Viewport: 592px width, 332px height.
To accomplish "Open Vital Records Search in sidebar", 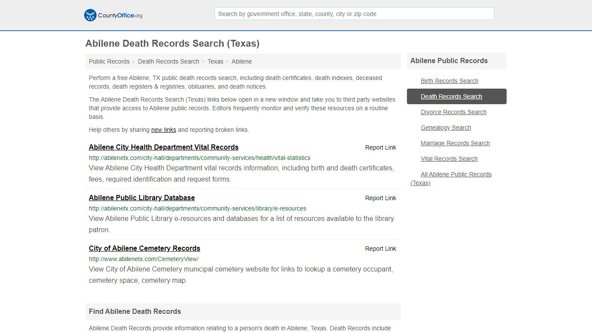I will (x=449, y=159).
